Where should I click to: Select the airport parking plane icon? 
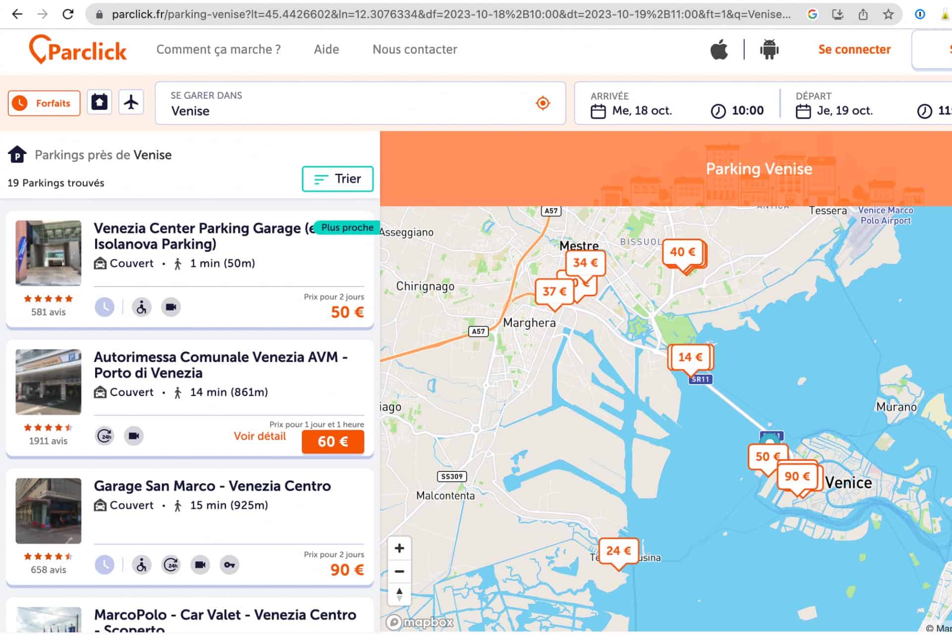pos(131,103)
